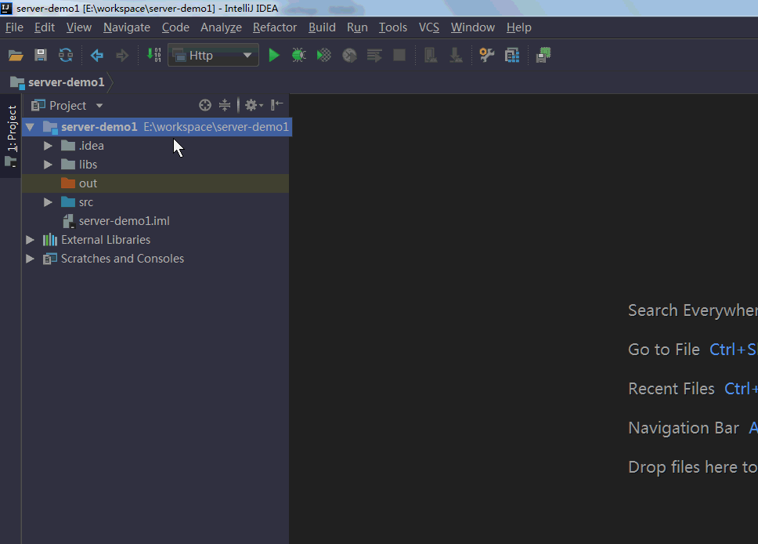Select the .idea folder row
The image size is (758, 544).
[x=155, y=146]
